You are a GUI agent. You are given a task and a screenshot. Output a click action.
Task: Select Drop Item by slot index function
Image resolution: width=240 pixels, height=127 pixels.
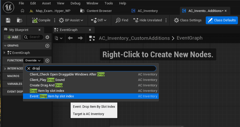pyautogui.click(x=91, y=91)
